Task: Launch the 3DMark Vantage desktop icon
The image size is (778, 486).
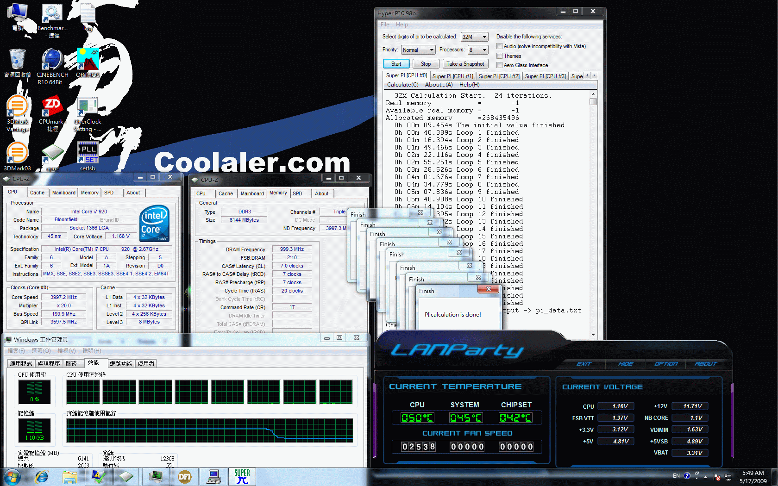Action: point(17,114)
